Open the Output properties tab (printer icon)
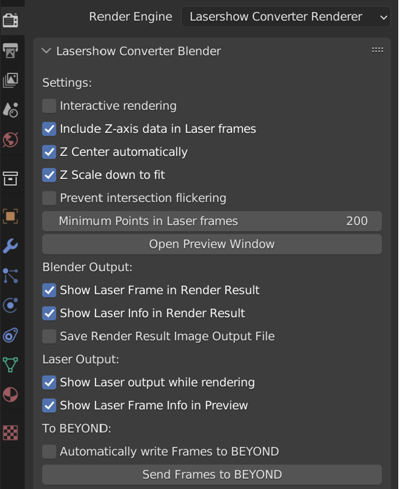This screenshot has width=402, height=489. [10, 50]
